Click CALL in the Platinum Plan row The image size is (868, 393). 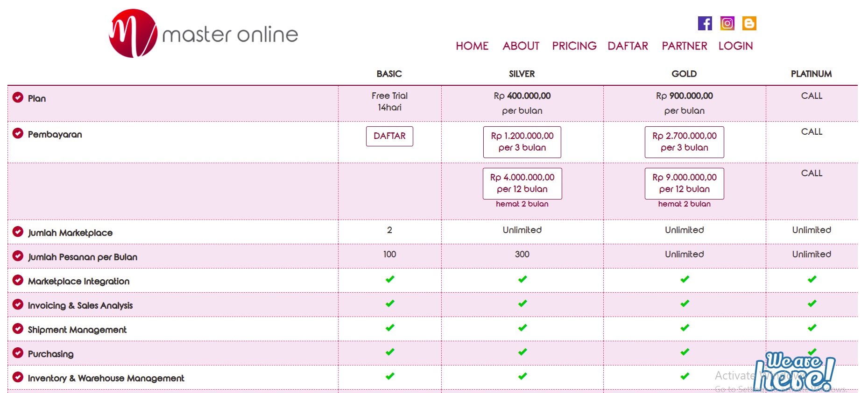click(812, 96)
